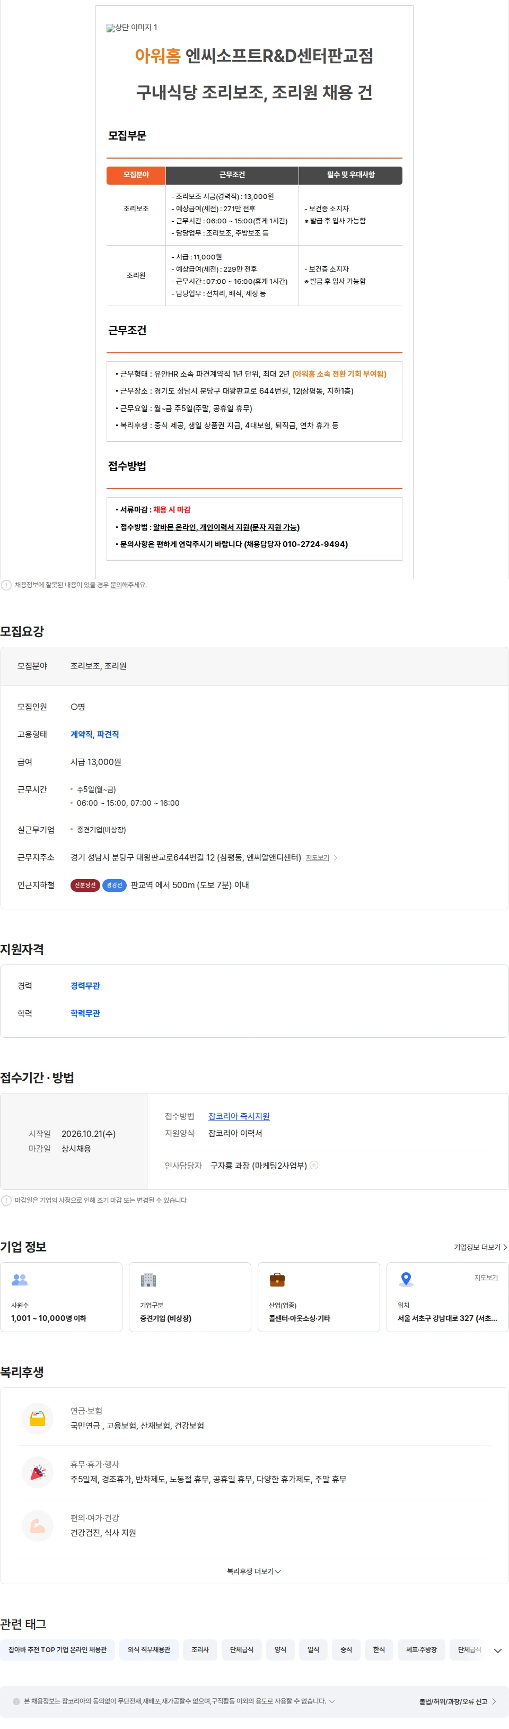Click the 구자룡 과장 (마케팅2사업부) recruiter name
This screenshot has width=509, height=1729.
click(258, 1165)
